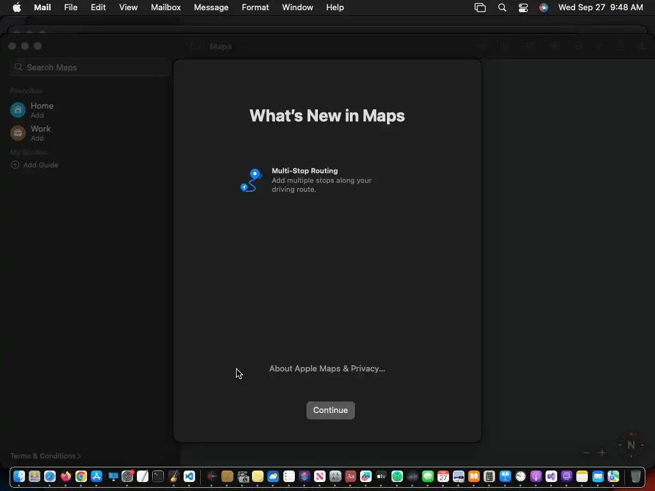Click the map compass N control

(x=631, y=445)
